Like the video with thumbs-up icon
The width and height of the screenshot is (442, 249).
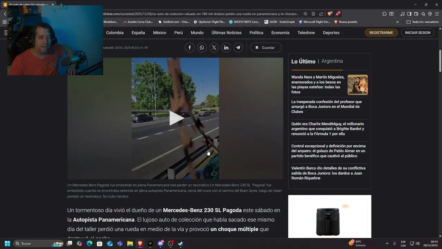[214, 173]
